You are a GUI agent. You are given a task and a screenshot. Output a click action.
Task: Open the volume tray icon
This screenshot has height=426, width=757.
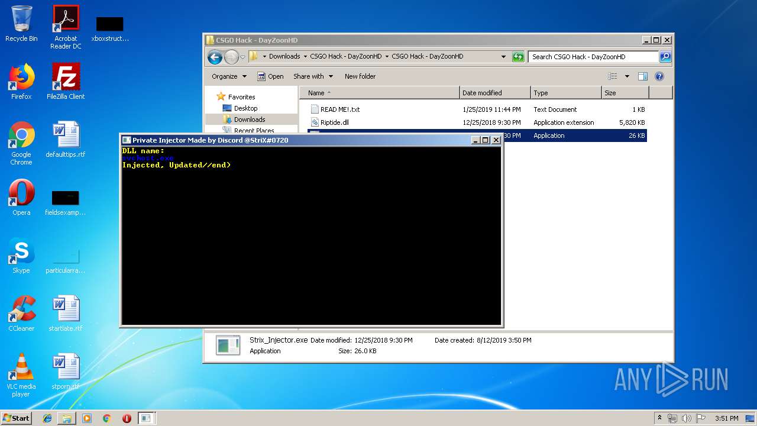(687, 418)
